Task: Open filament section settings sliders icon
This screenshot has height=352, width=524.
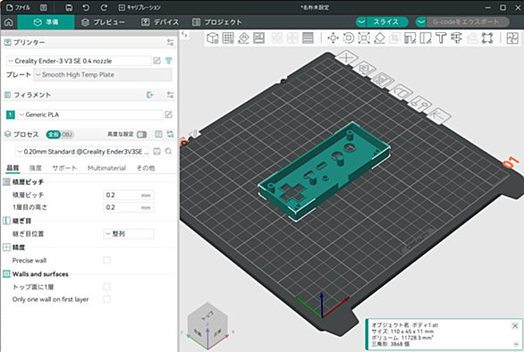Action: [x=170, y=96]
